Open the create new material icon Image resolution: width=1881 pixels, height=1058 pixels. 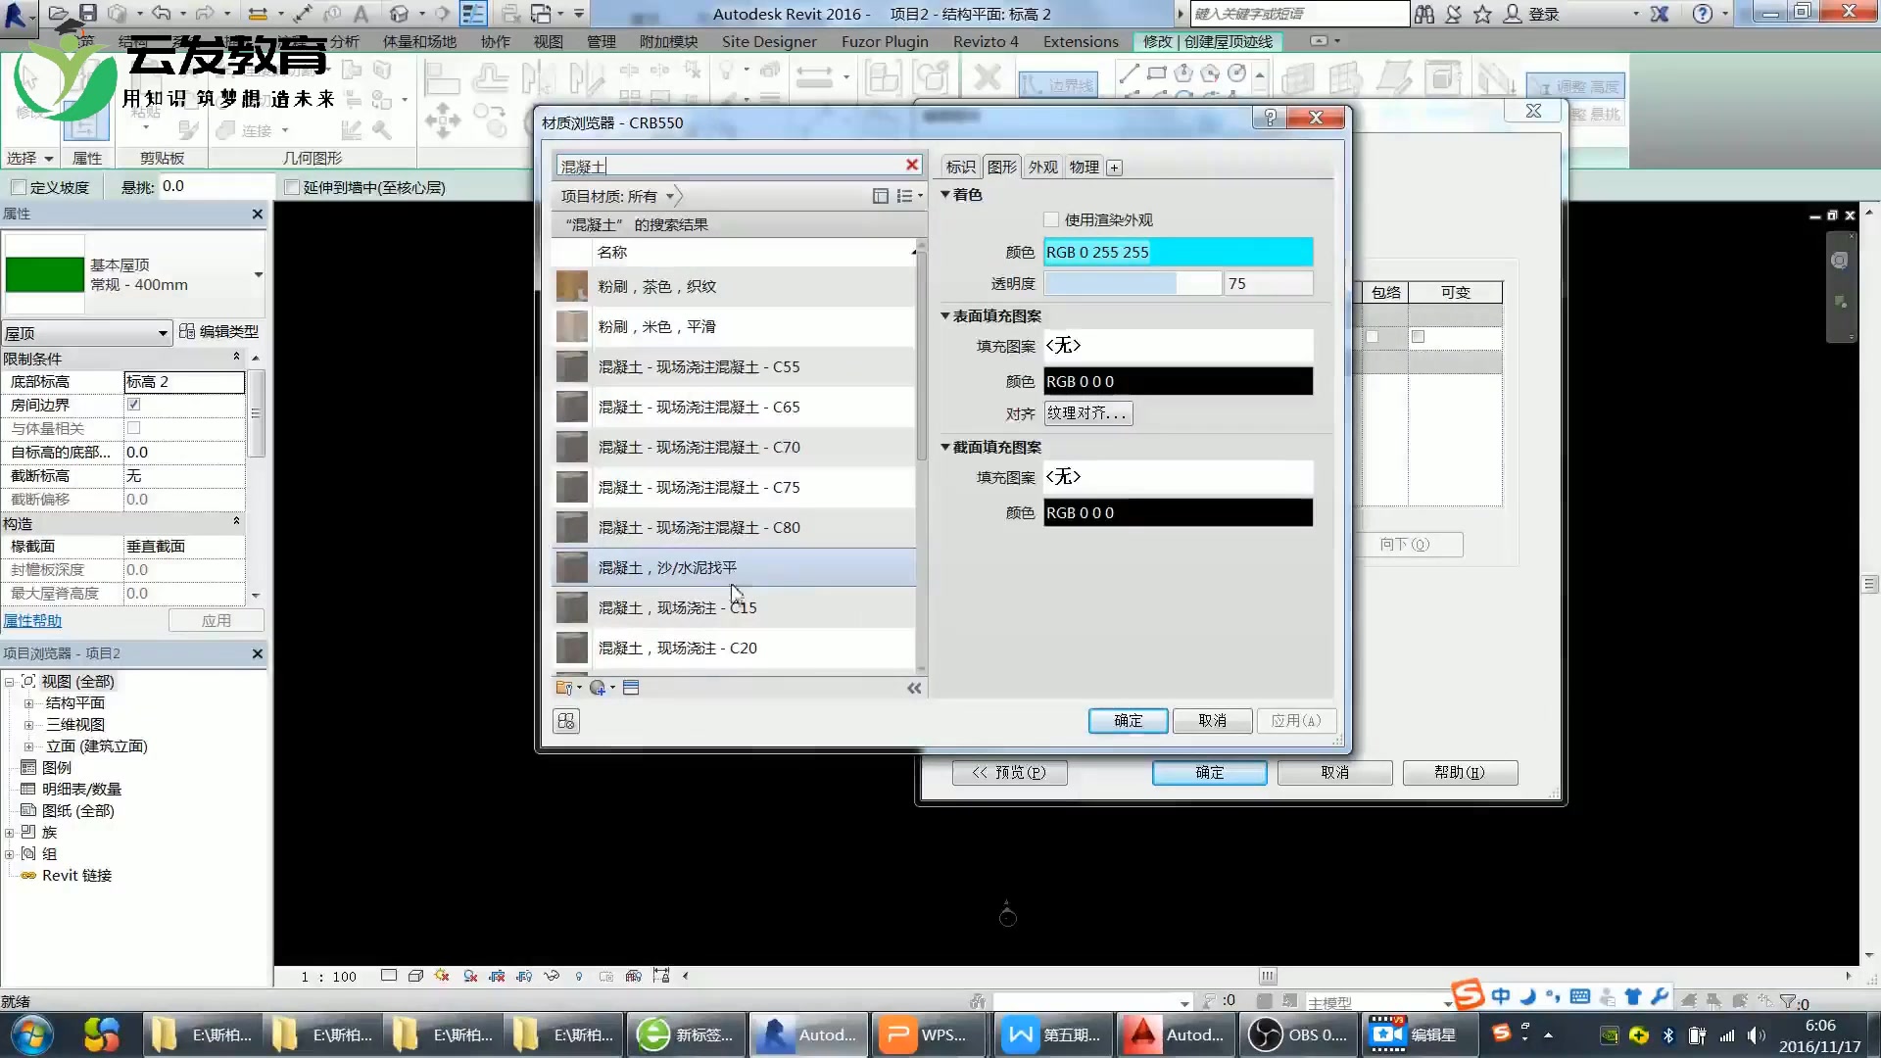click(599, 688)
